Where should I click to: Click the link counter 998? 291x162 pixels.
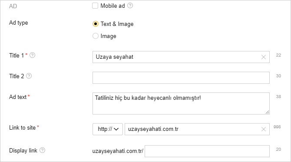277,127
